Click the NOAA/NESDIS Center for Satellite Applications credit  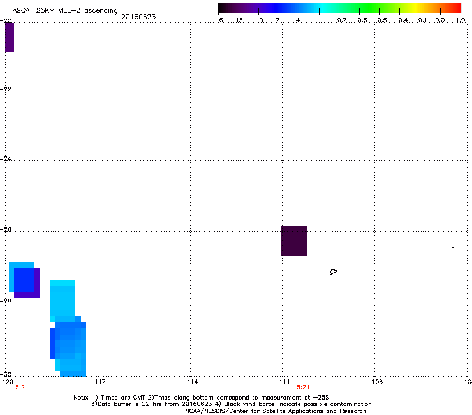[x=276, y=411]
